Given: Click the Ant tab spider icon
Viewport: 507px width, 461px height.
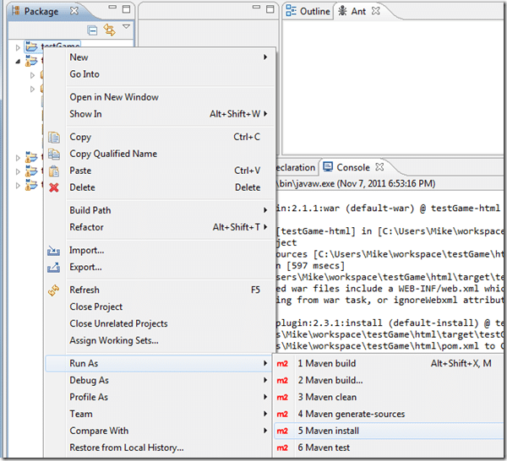Looking at the screenshot, I should (x=342, y=11).
